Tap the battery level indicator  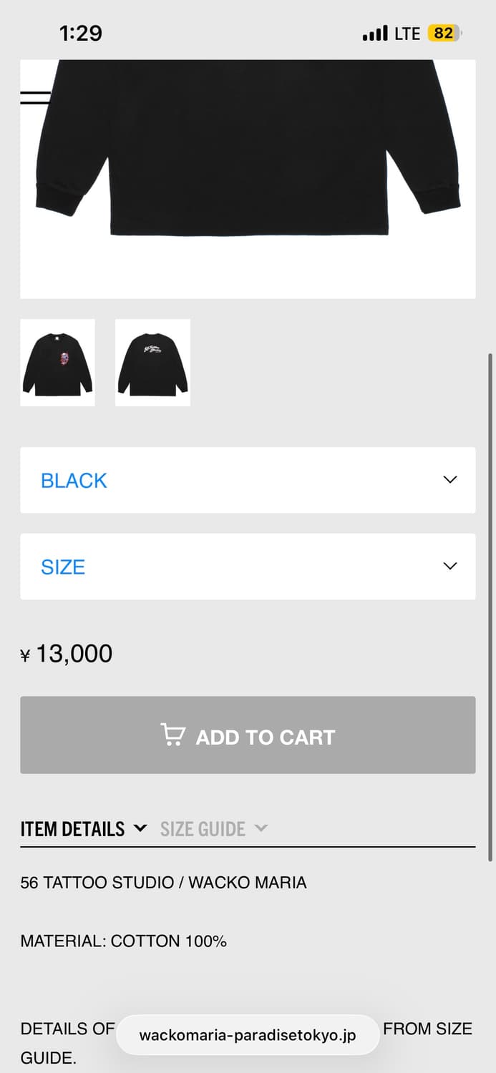[x=444, y=34]
